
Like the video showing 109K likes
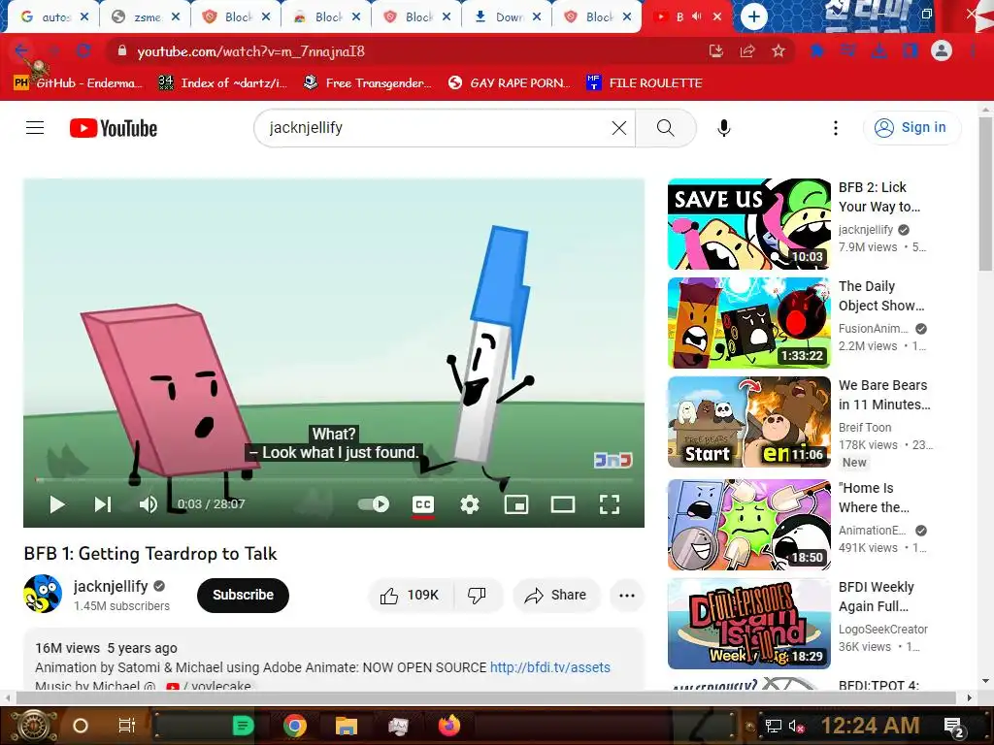[411, 596]
